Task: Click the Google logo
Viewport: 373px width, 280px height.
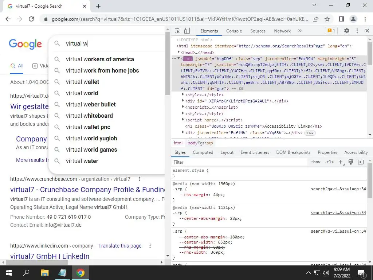Action: [x=25, y=44]
